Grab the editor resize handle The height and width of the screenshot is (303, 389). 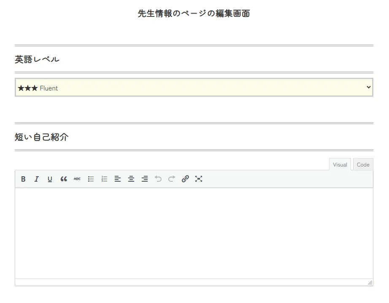point(370,282)
